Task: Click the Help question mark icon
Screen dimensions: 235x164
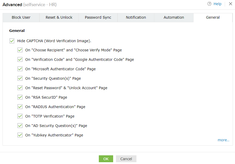Action: (209, 4)
